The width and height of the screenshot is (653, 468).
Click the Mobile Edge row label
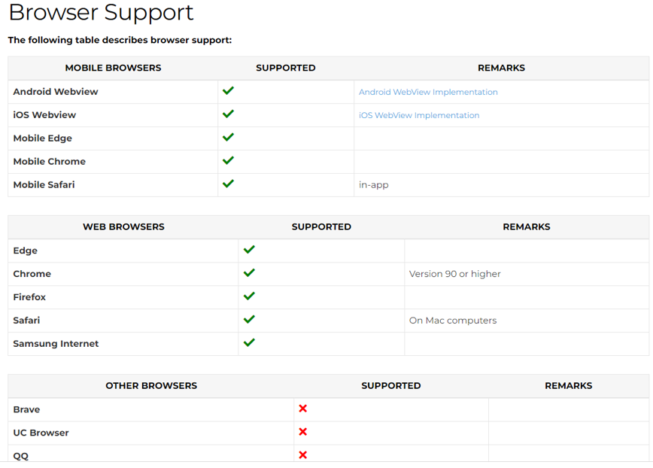tap(42, 138)
